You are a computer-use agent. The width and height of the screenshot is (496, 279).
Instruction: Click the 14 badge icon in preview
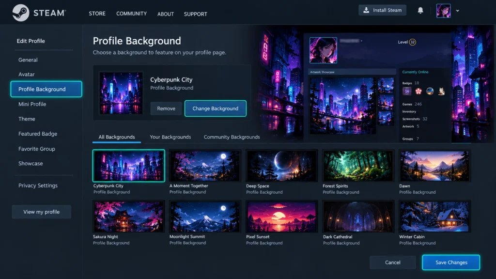pyautogui.click(x=407, y=92)
